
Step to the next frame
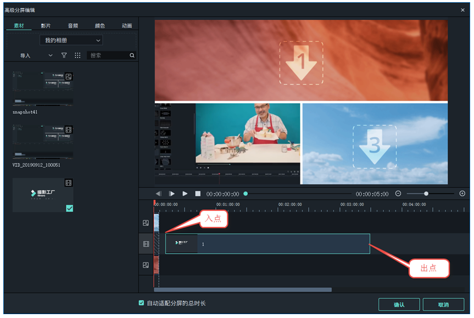[x=172, y=193]
